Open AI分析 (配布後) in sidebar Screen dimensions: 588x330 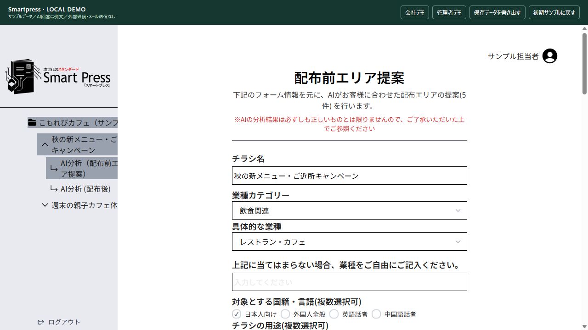(x=85, y=189)
